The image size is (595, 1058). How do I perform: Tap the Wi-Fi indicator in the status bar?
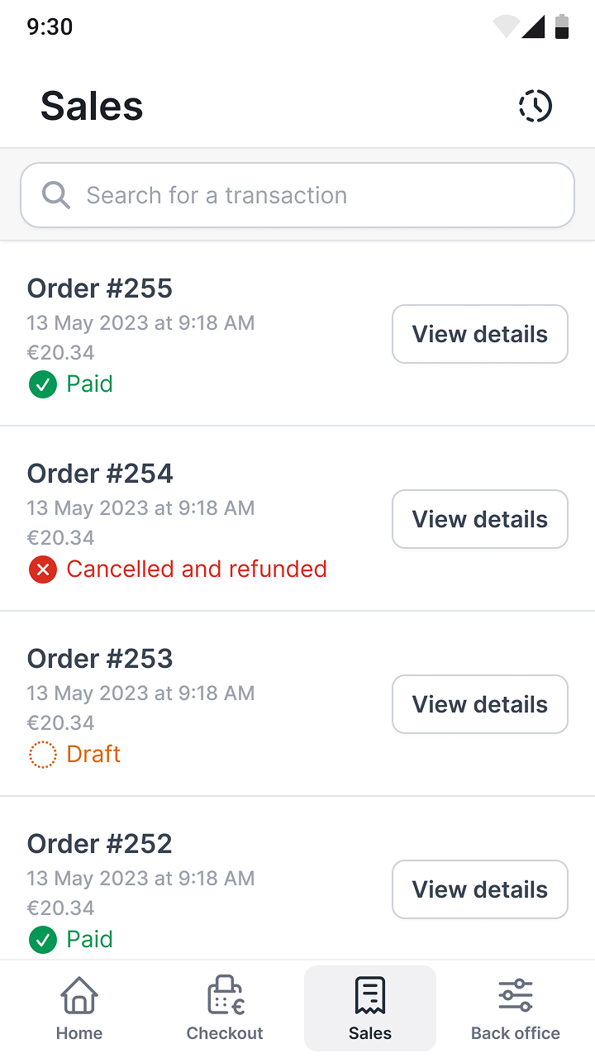click(506, 27)
